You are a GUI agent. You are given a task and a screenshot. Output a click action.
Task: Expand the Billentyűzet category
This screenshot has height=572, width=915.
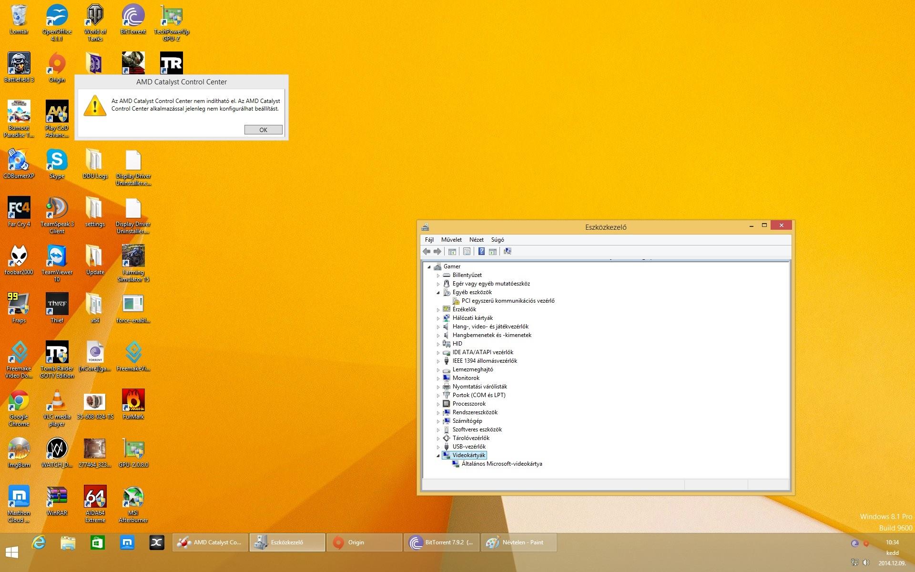(438, 276)
